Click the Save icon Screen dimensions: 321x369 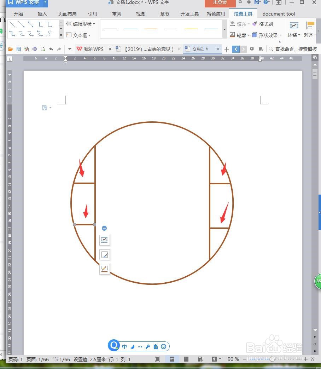(19, 49)
